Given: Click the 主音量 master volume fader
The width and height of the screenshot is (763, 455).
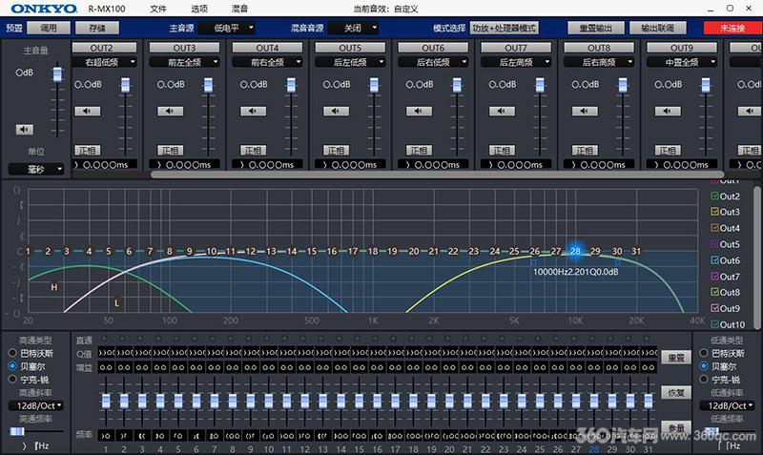Looking at the screenshot, I should click(x=57, y=74).
